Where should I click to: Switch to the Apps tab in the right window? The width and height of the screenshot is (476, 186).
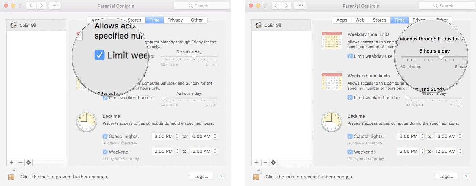[x=342, y=20]
